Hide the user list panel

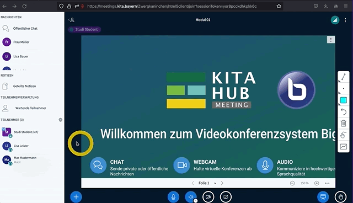click(71, 20)
